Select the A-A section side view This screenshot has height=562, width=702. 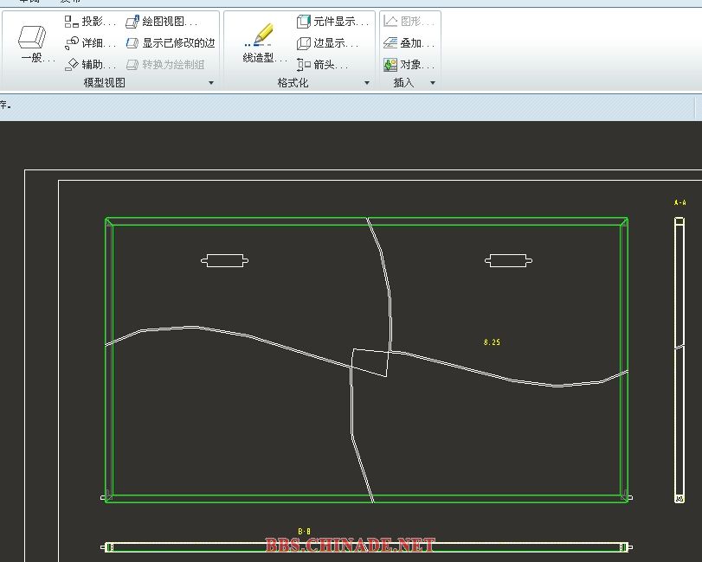pyautogui.click(x=679, y=360)
